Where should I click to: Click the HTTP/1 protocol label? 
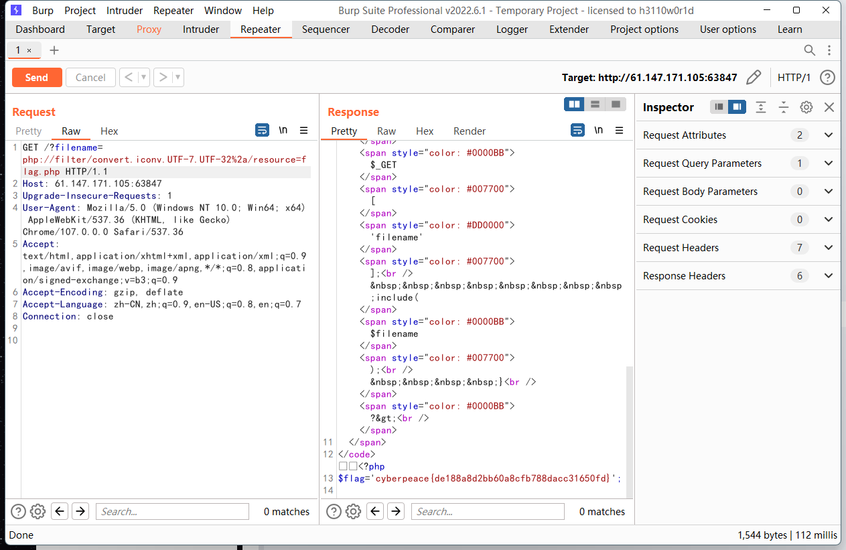click(794, 78)
